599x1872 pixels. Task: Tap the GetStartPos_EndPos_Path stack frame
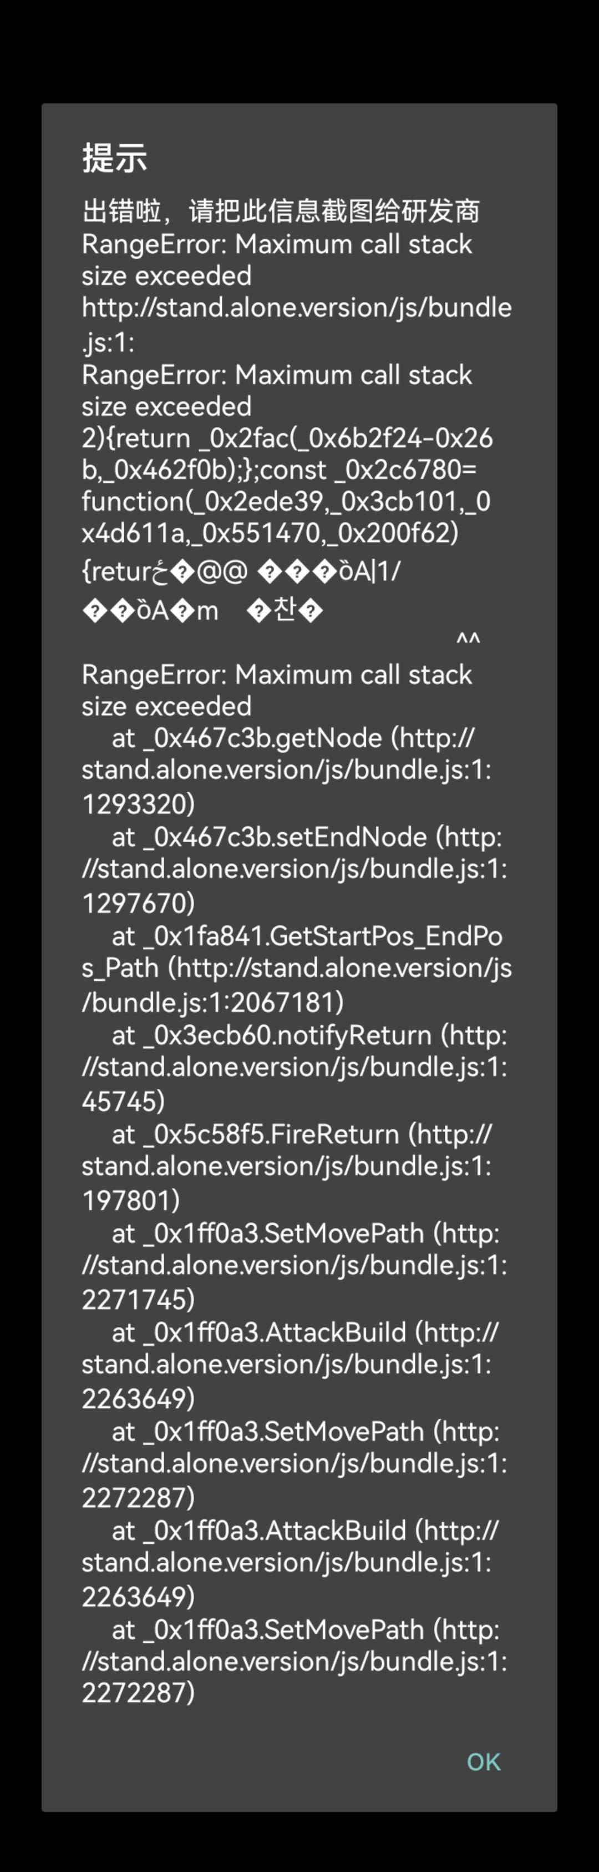pyautogui.click(x=296, y=968)
